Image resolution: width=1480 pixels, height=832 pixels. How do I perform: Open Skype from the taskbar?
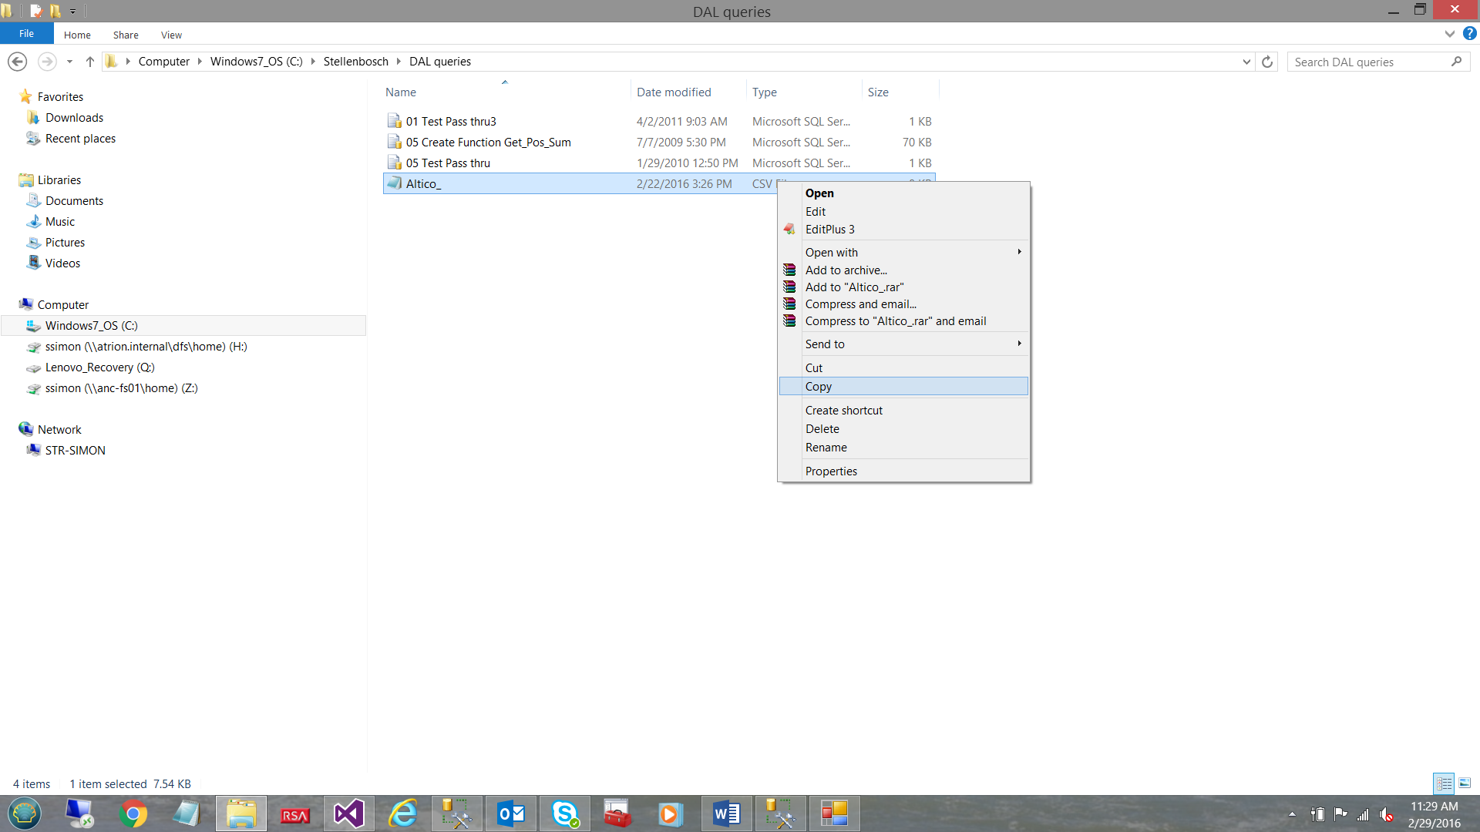(564, 813)
